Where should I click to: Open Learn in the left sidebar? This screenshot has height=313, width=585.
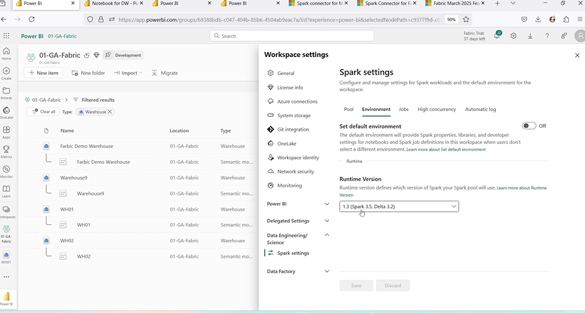(6, 192)
